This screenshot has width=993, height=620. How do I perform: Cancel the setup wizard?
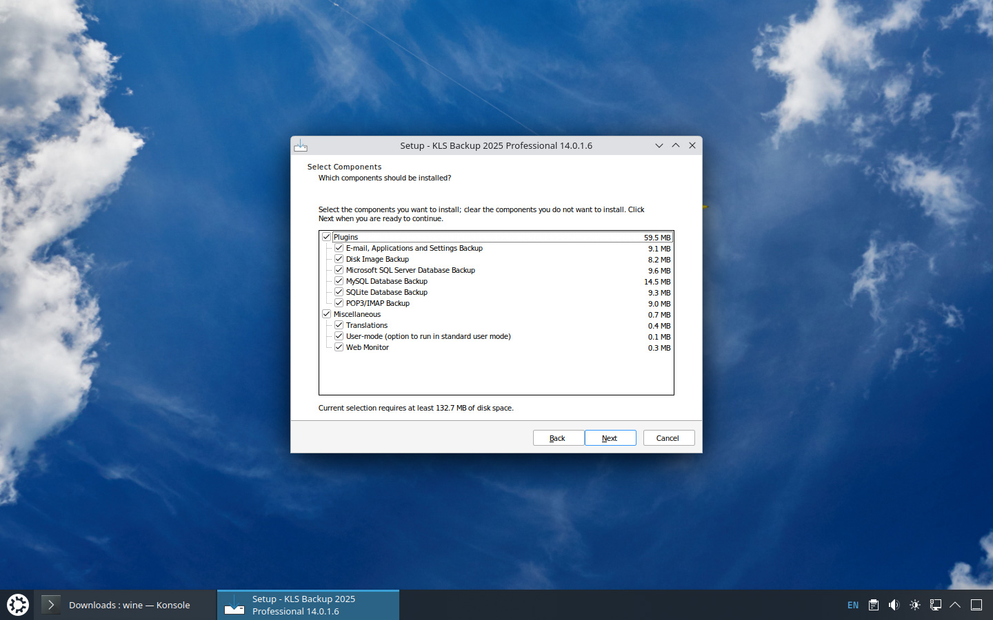point(669,438)
